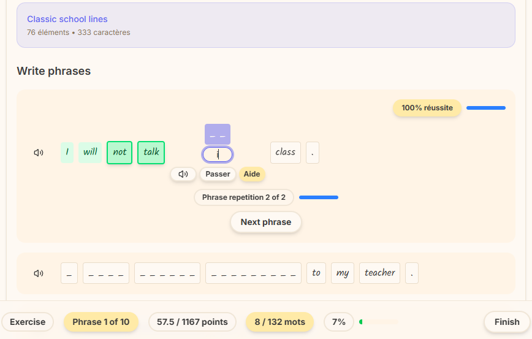The height and width of the screenshot is (339, 532).
Task: Open the Exercise tab
Action: [x=28, y=322]
